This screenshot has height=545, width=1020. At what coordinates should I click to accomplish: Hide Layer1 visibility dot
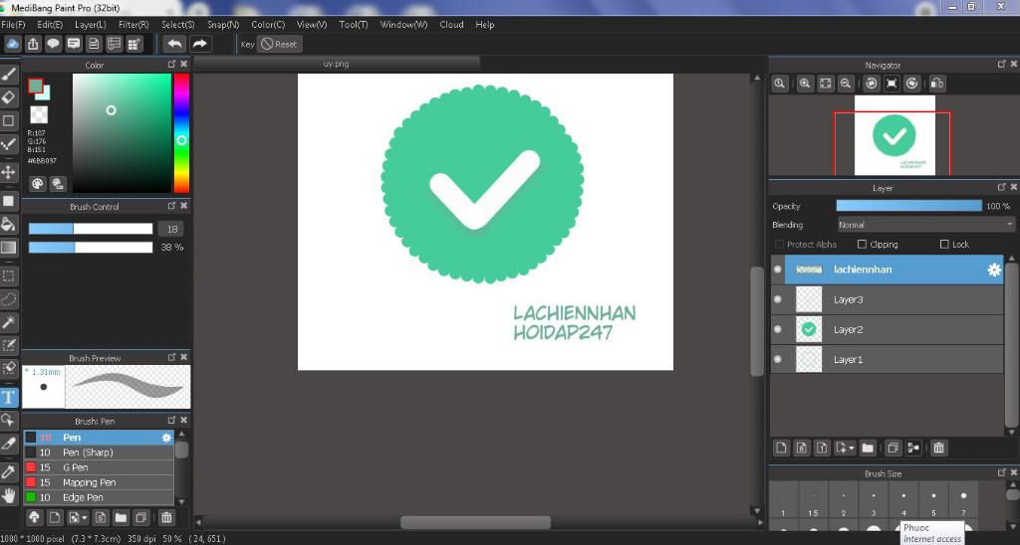pos(777,359)
